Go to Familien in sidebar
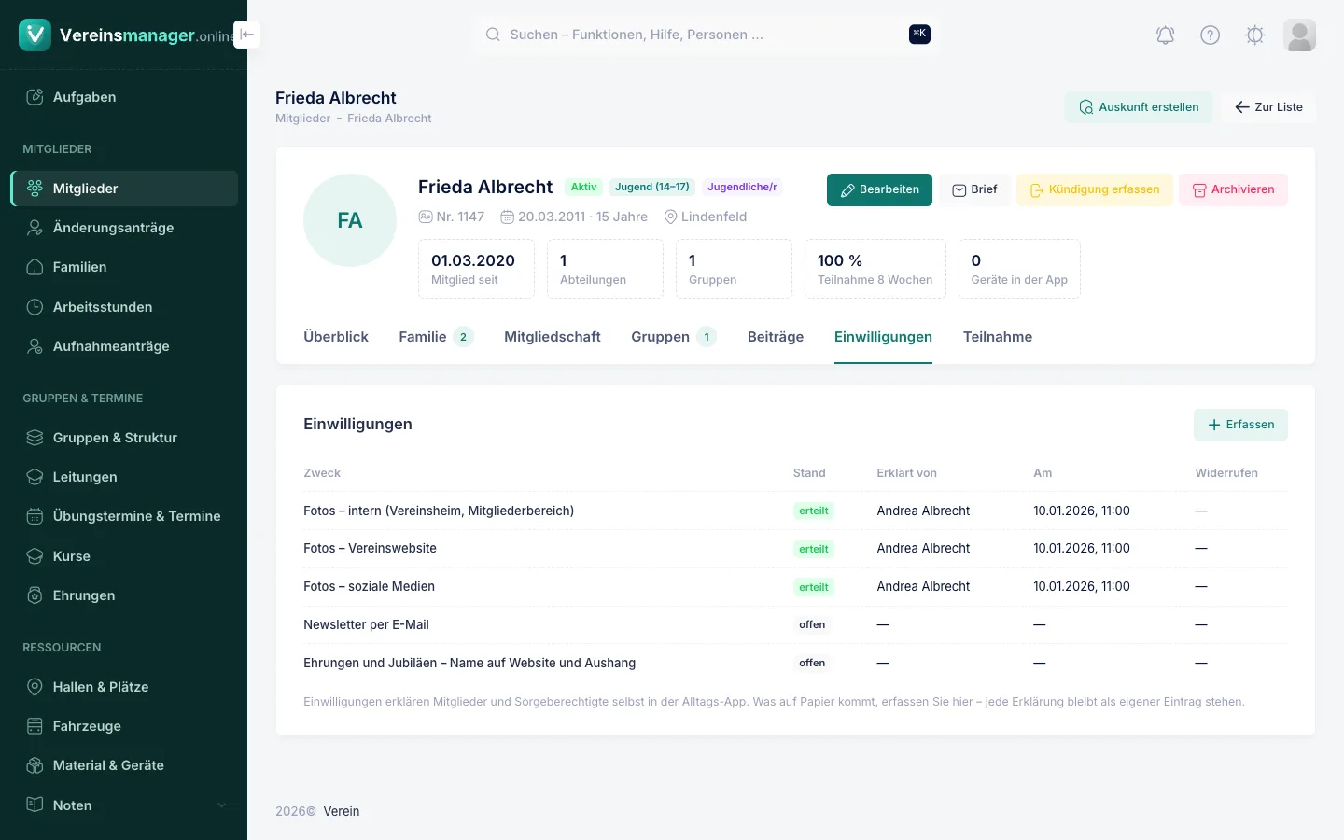1344x840 pixels. [123, 267]
